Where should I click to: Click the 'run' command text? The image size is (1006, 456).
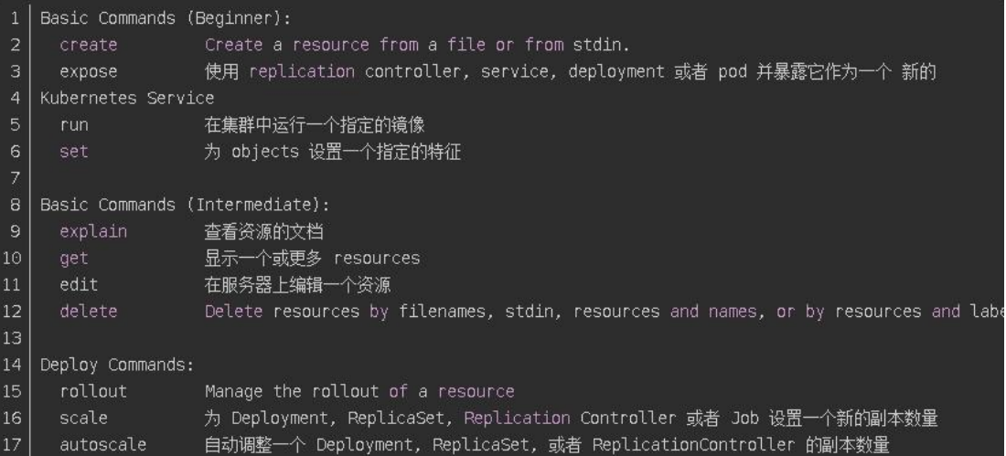[74, 125]
